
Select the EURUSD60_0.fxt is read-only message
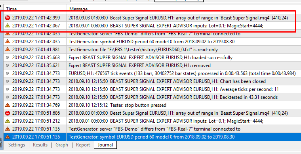tap(143, 50)
